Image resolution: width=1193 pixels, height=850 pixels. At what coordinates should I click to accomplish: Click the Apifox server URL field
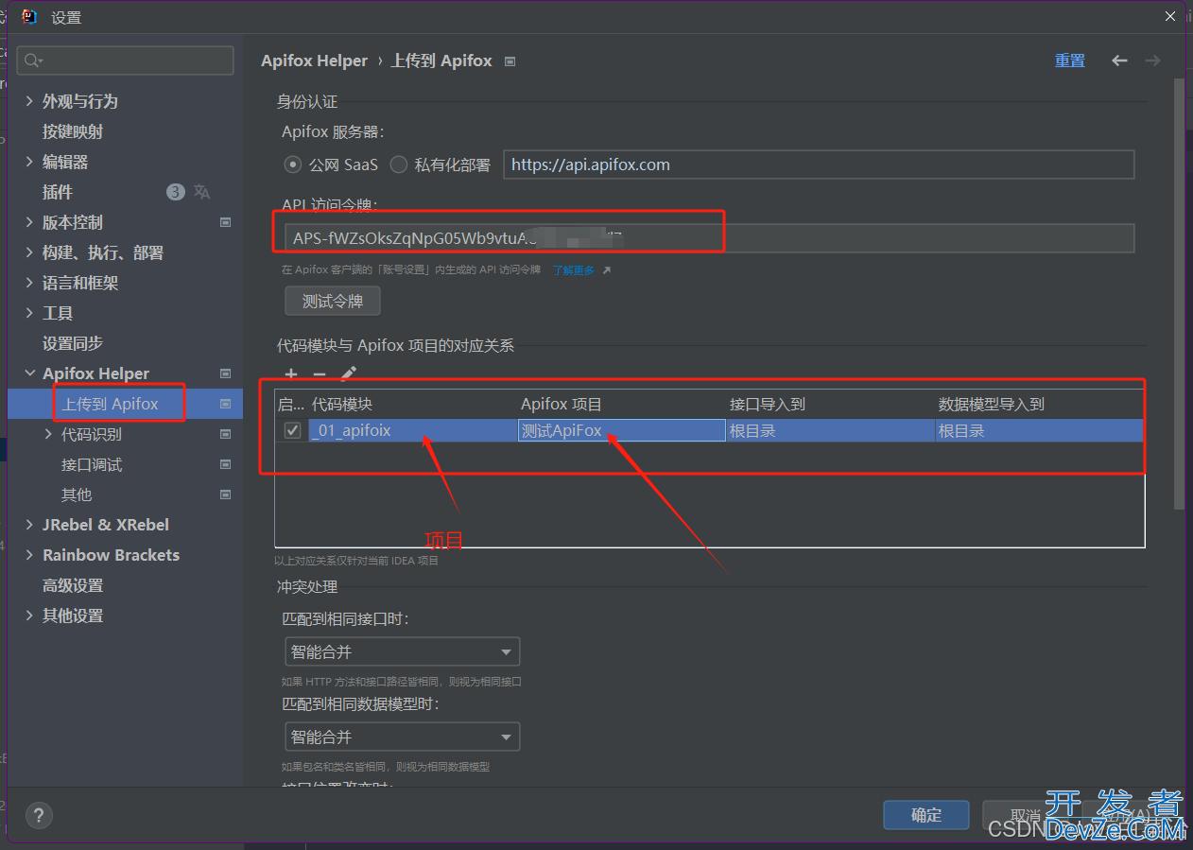[819, 165]
